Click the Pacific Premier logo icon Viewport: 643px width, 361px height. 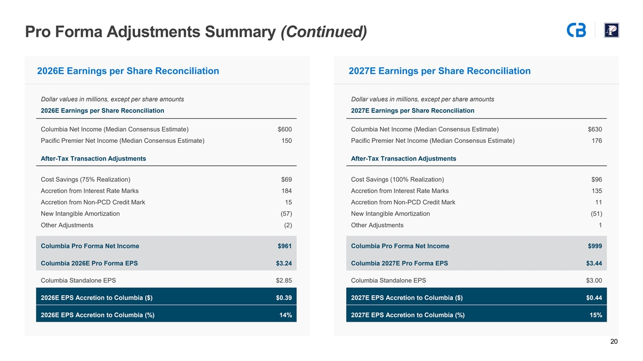tap(611, 30)
